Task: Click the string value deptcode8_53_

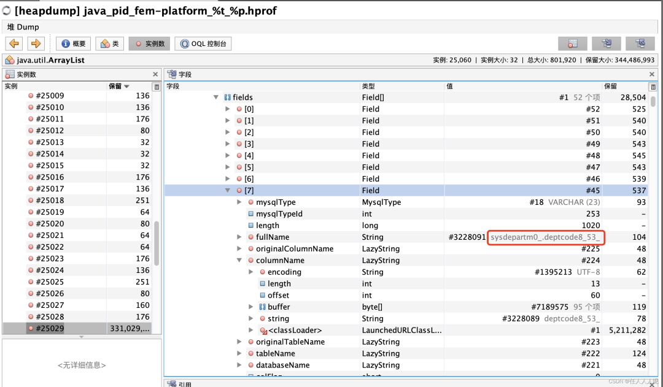Action: (x=572, y=318)
